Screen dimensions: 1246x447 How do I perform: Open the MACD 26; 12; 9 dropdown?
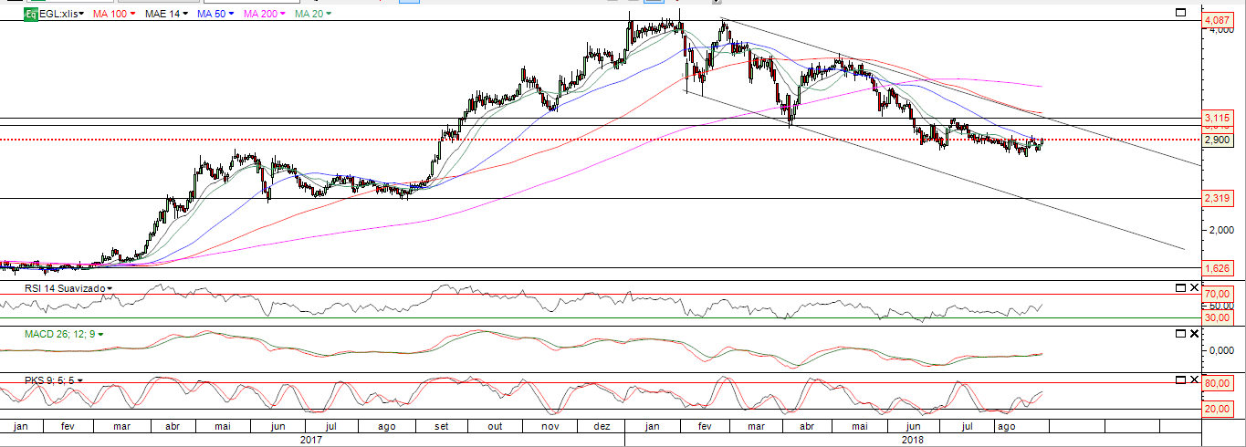pyautogui.click(x=100, y=334)
